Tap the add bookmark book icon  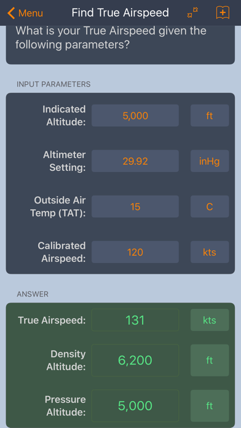pyautogui.click(x=223, y=12)
